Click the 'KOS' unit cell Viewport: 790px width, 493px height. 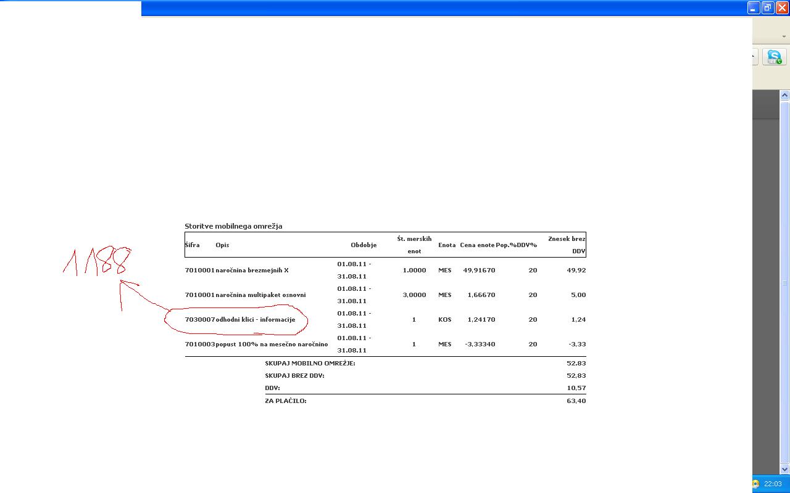tap(445, 319)
